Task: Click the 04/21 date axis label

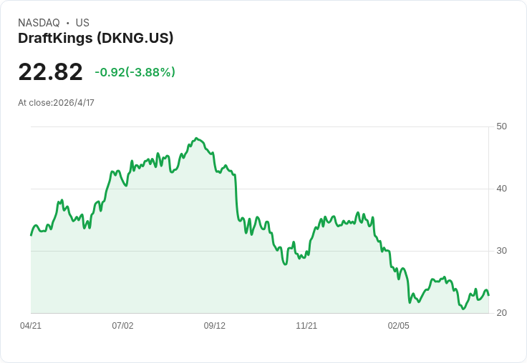Action: (31, 326)
